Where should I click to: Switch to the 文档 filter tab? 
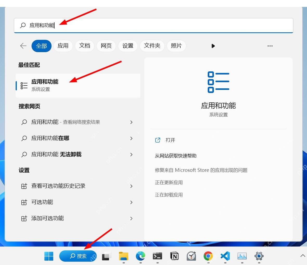pos(85,46)
